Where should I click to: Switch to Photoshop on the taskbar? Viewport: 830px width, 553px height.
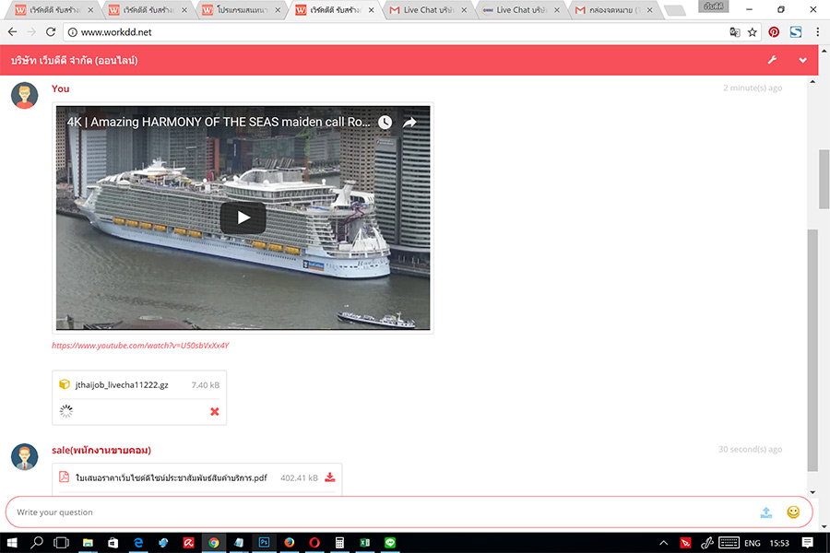[x=264, y=543]
